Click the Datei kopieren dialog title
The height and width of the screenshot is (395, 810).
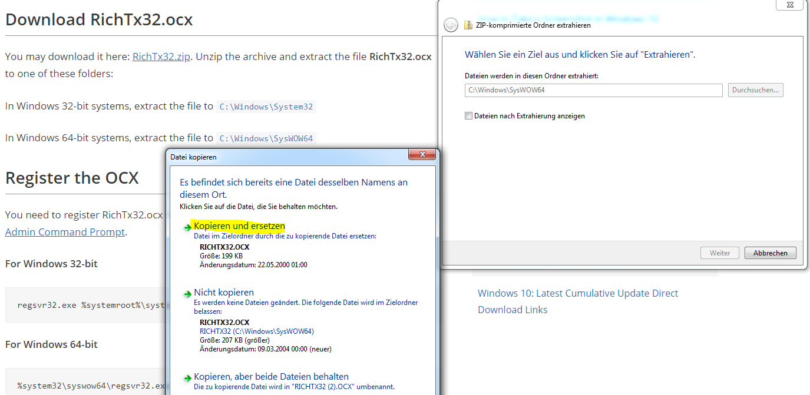(x=193, y=157)
